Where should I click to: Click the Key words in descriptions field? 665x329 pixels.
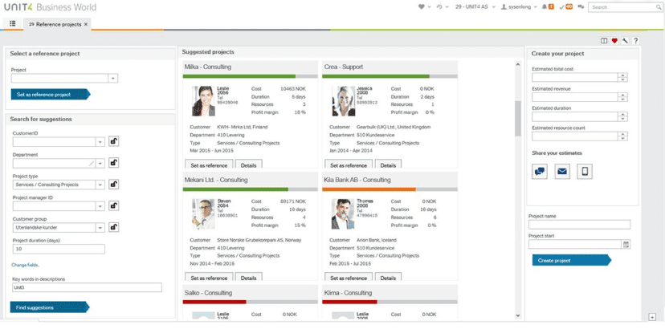[x=88, y=287]
